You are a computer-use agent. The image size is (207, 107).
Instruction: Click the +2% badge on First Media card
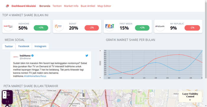(142, 28)
